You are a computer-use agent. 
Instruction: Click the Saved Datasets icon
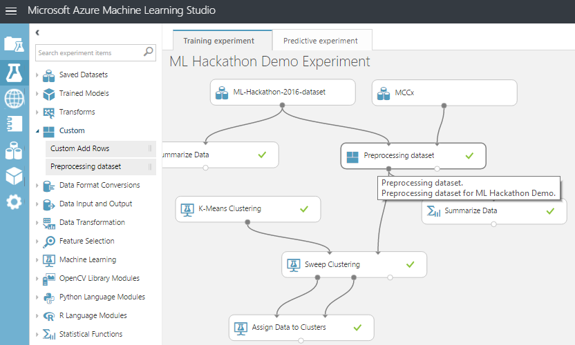(49, 75)
